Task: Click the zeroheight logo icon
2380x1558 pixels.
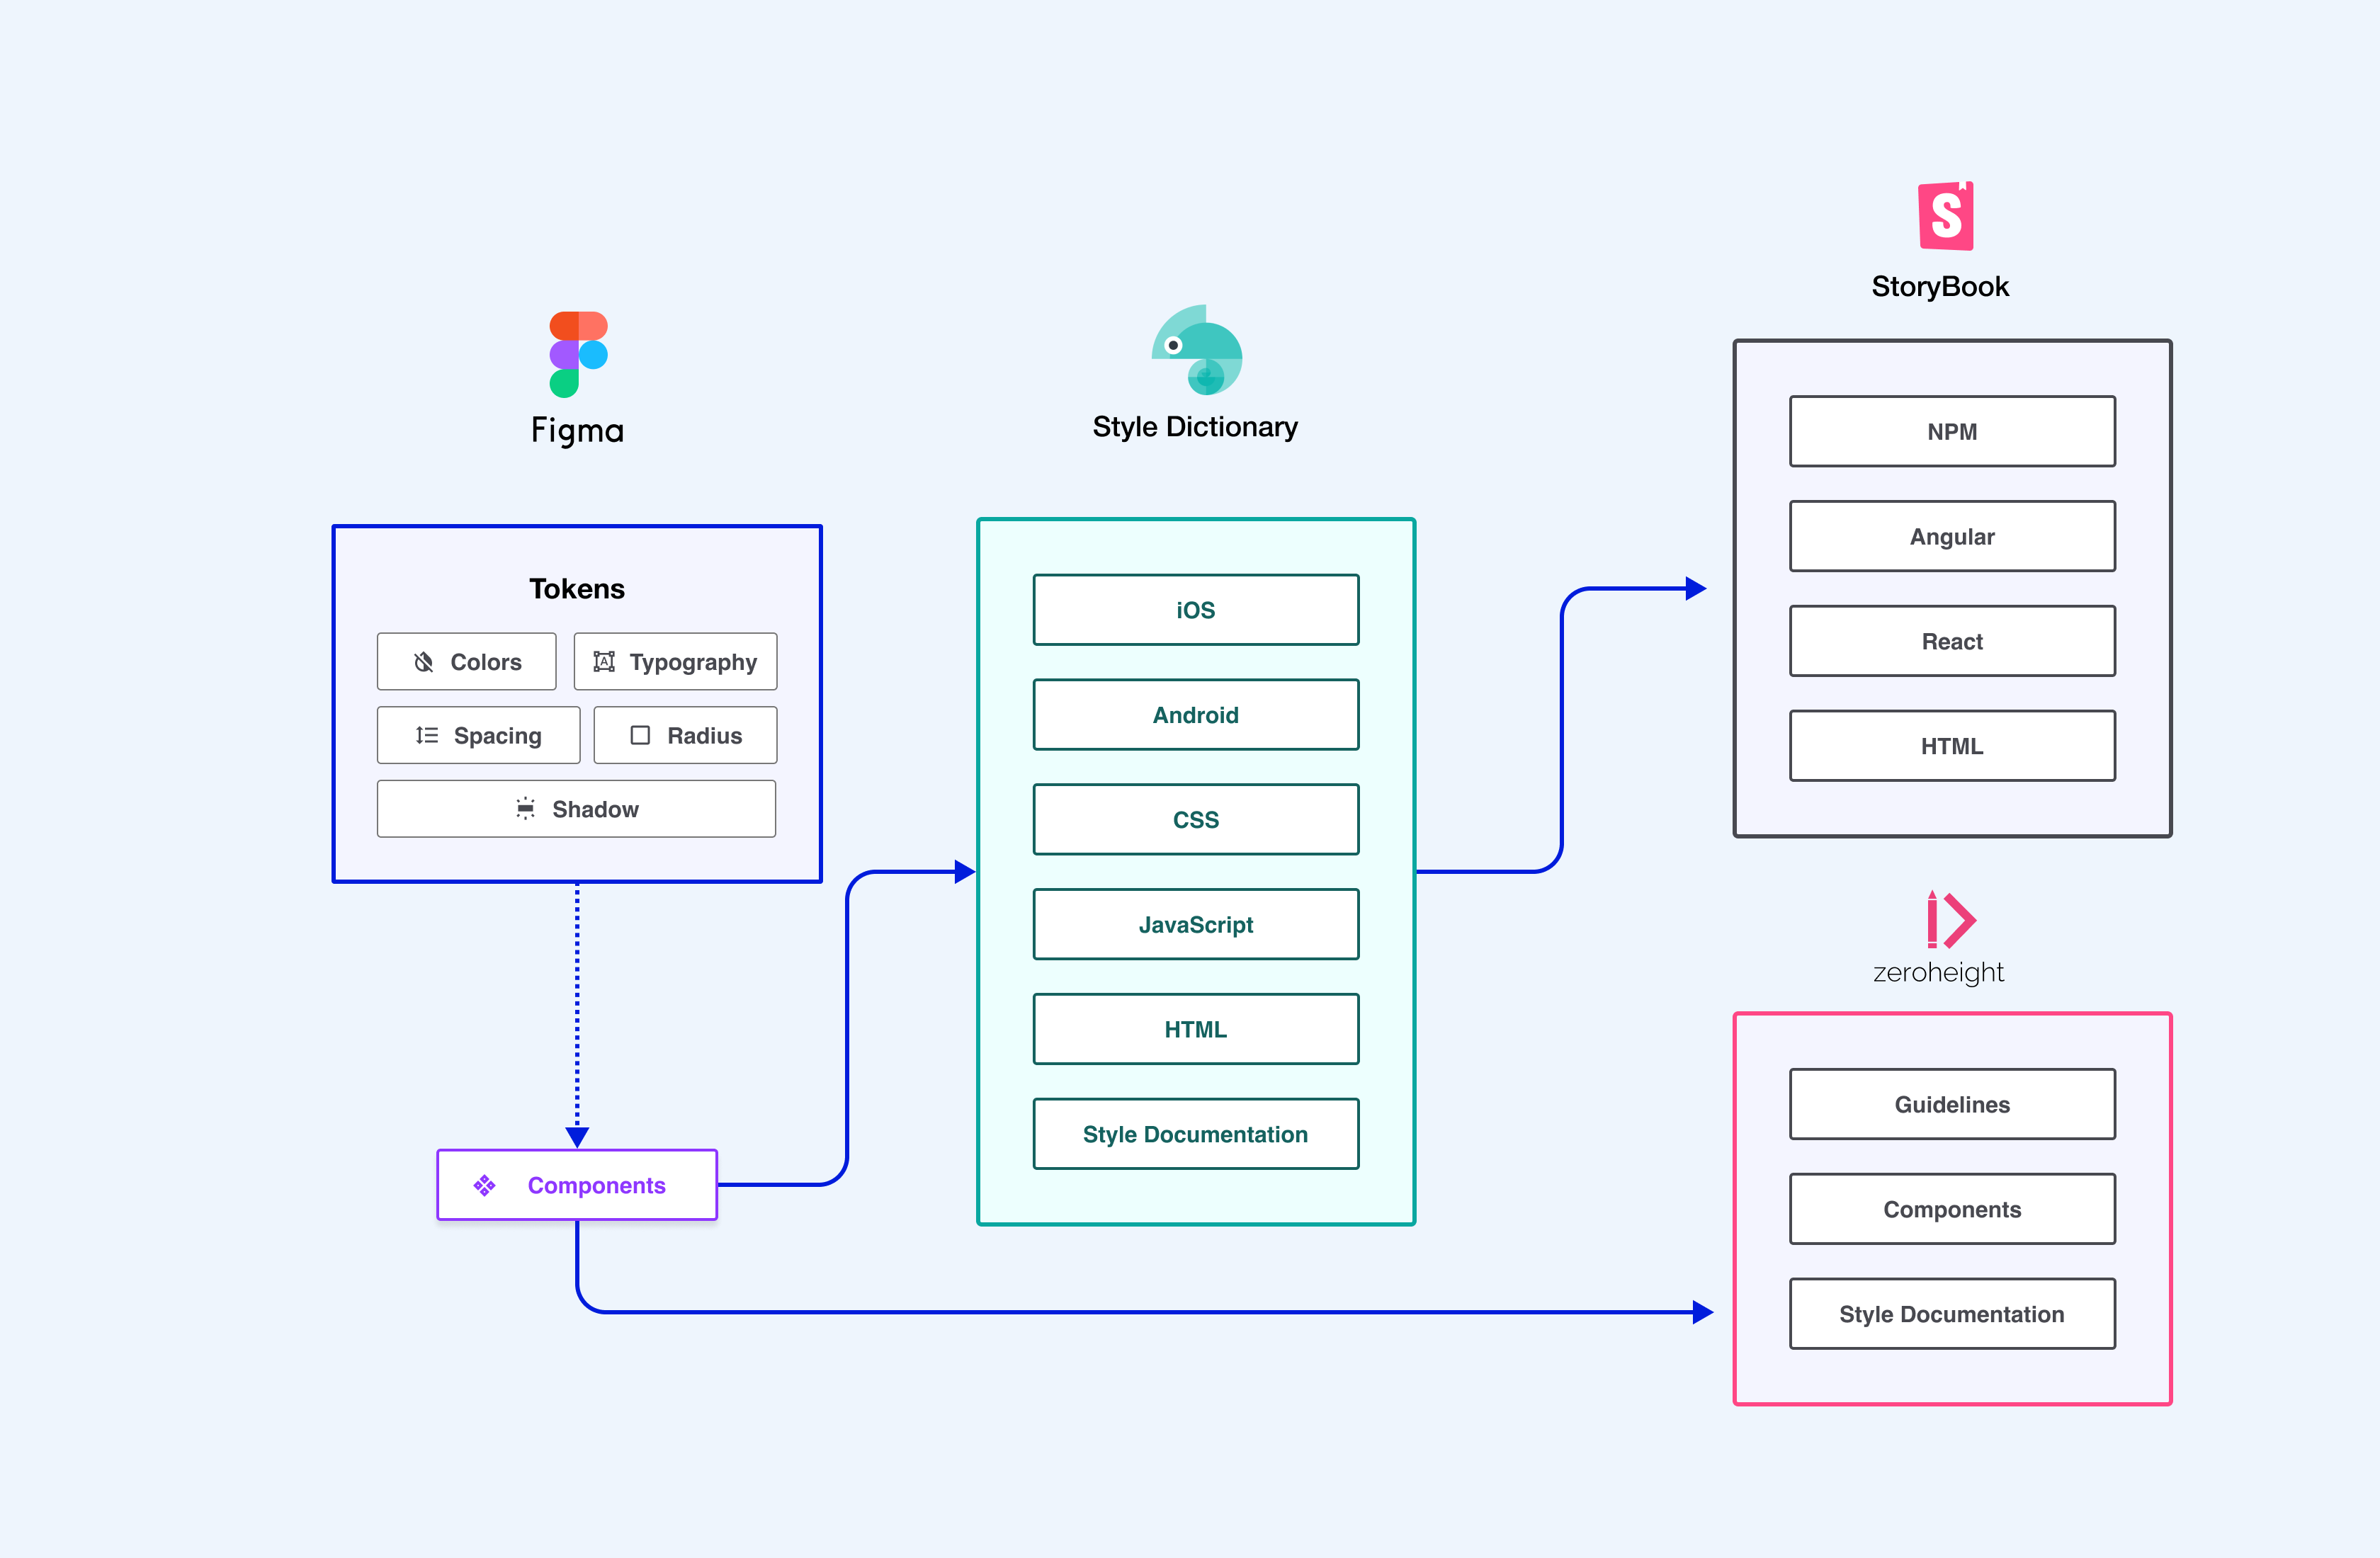Action: (x=1951, y=919)
